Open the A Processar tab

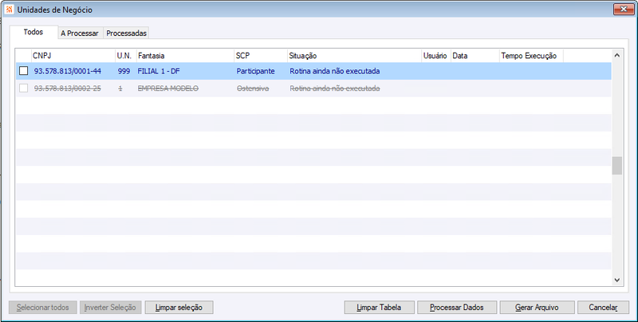[80, 33]
